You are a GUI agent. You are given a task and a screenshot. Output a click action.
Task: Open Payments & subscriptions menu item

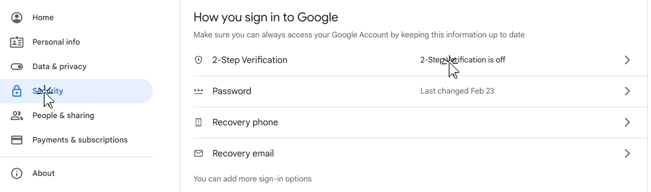point(80,140)
